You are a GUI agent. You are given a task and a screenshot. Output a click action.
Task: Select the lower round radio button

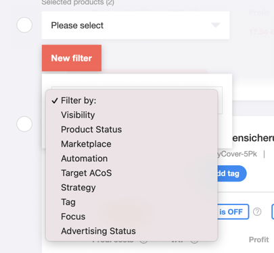point(24,124)
